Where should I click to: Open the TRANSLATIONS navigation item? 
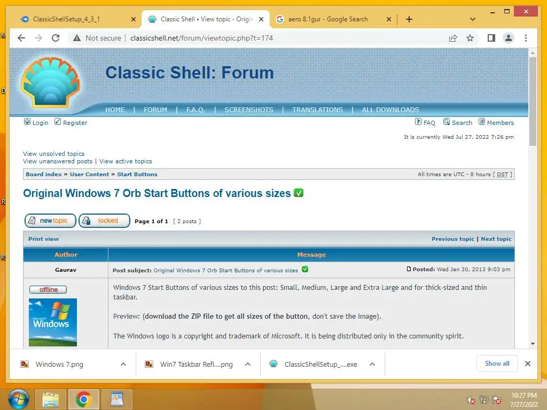coord(317,110)
